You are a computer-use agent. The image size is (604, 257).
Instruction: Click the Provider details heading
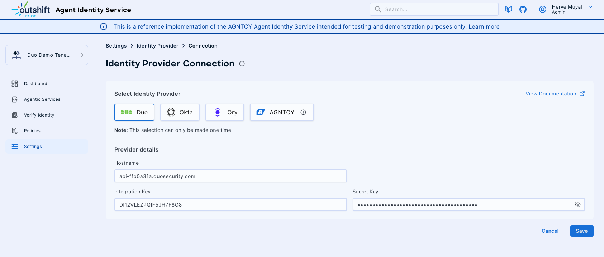(x=136, y=149)
